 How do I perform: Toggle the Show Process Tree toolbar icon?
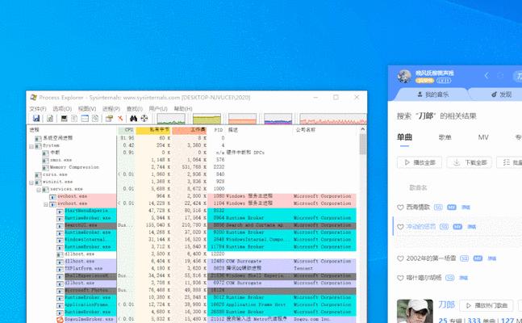click(x=74, y=119)
